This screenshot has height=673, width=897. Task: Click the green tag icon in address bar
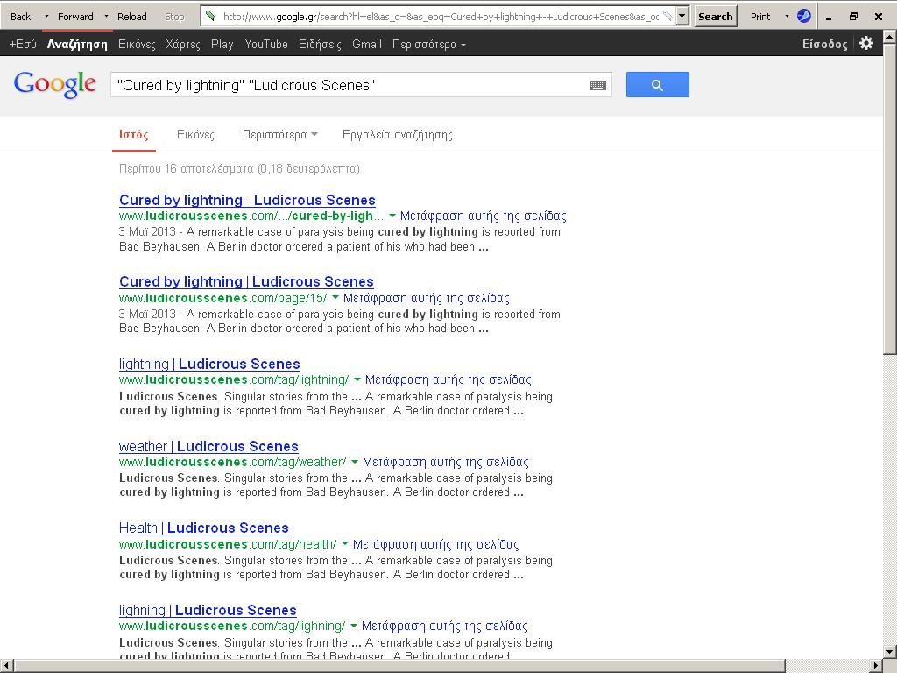pyautogui.click(x=211, y=16)
